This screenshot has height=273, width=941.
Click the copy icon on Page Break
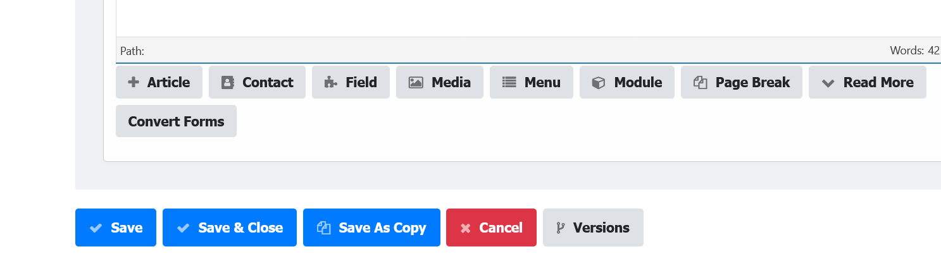700,83
